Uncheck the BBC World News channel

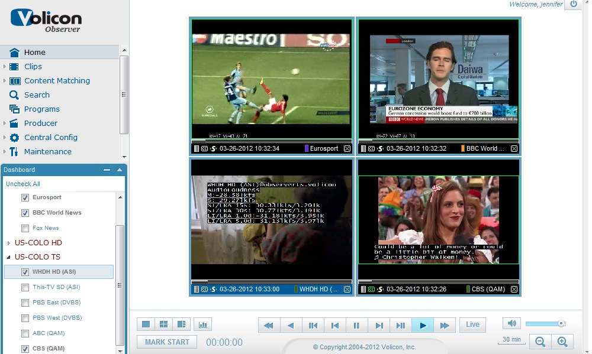tap(25, 213)
